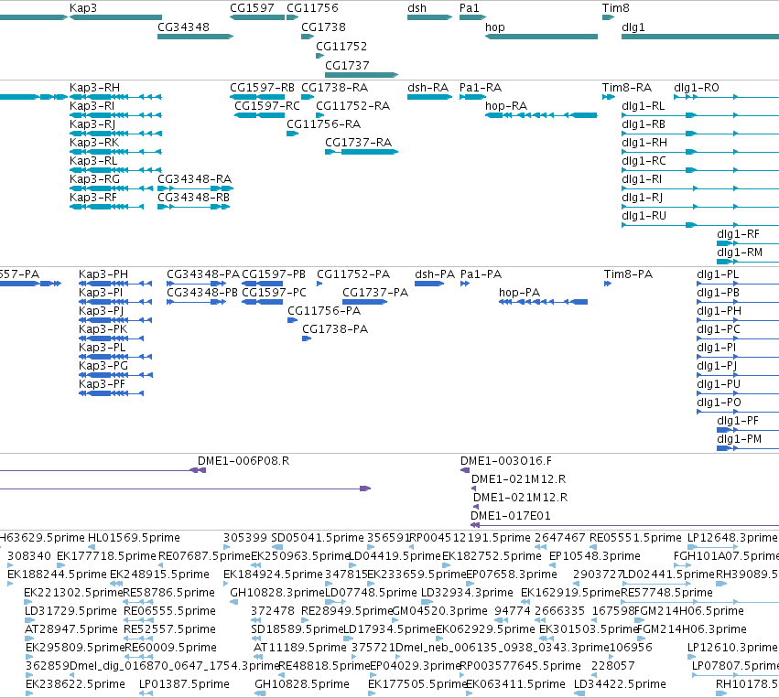Screen dimensions: 779x698
Task: Click protein Tim8-PA label
Action: pos(629,274)
